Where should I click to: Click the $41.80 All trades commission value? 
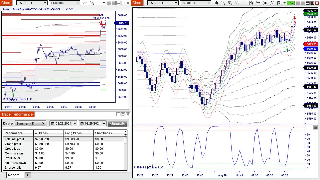[x=40, y=153]
